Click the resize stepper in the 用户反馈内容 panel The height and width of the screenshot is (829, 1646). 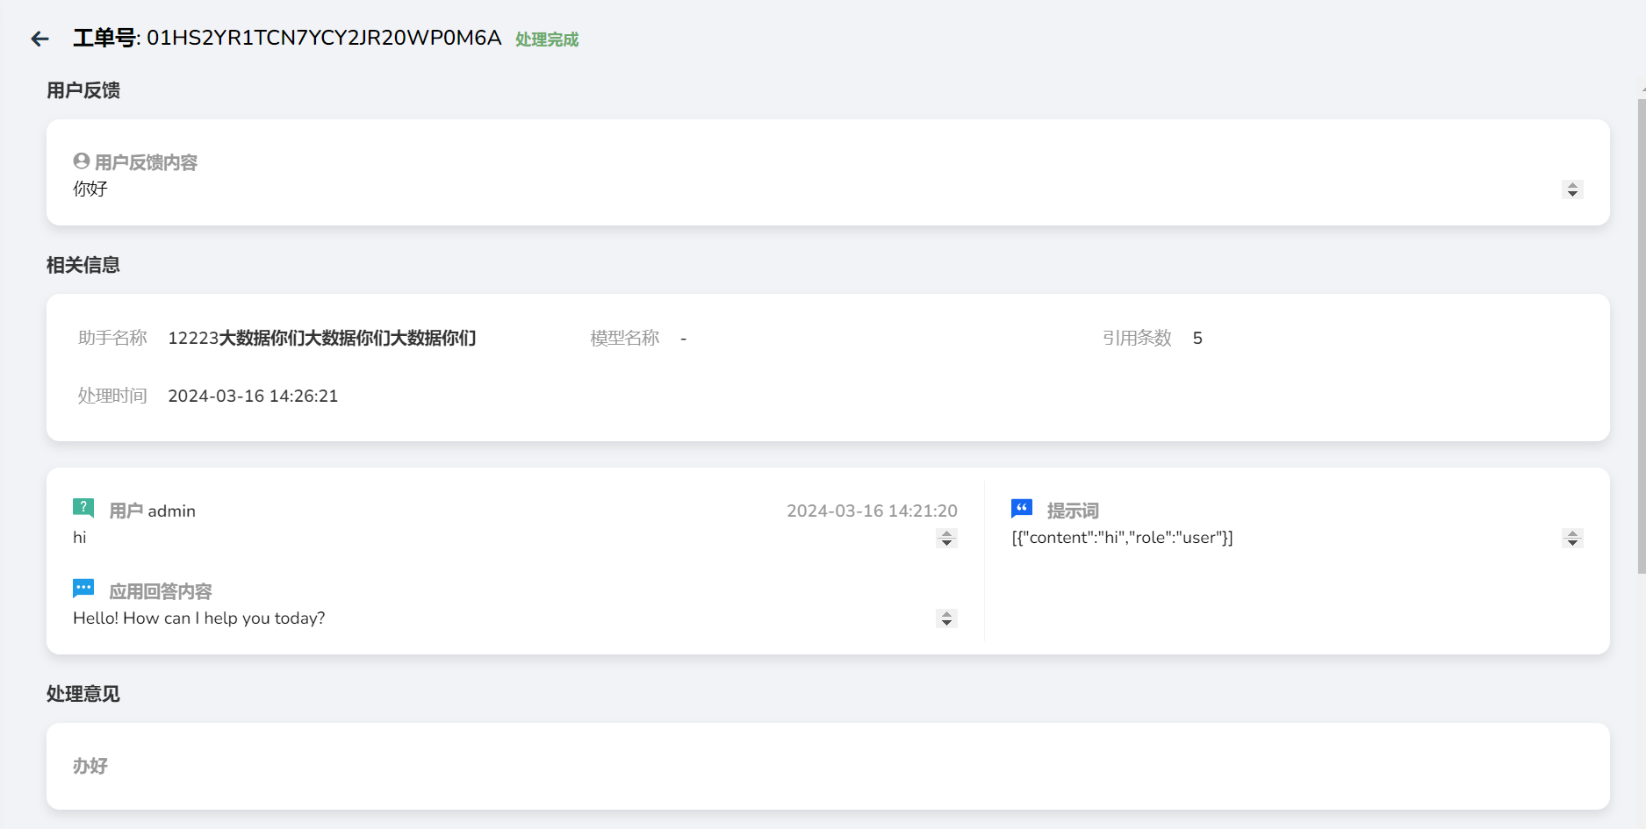[x=1572, y=189]
